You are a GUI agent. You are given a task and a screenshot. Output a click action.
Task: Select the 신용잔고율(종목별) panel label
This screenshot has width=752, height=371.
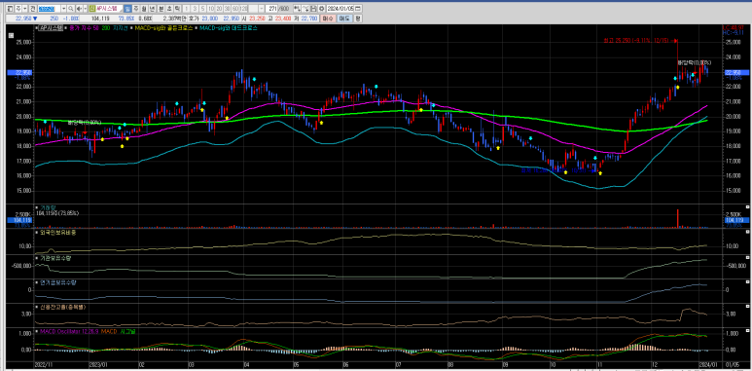pos(64,306)
